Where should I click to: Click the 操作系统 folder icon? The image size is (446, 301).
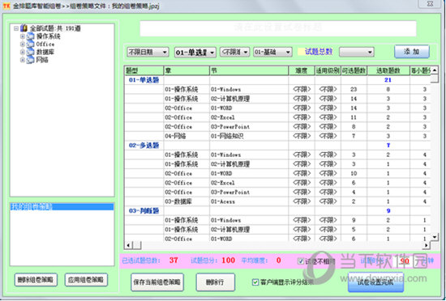[x=30, y=36]
